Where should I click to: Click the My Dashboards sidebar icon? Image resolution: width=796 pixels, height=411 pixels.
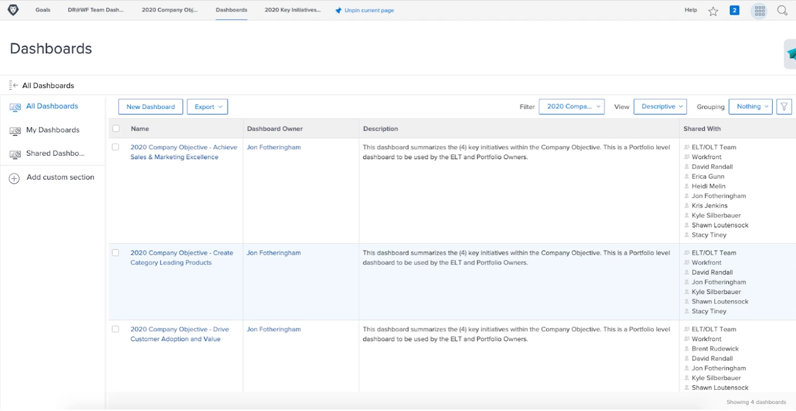click(15, 131)
